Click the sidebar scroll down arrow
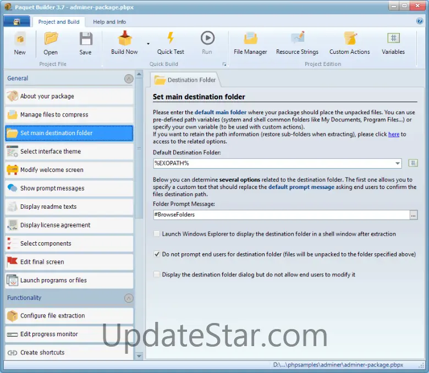 click(139, 356)
